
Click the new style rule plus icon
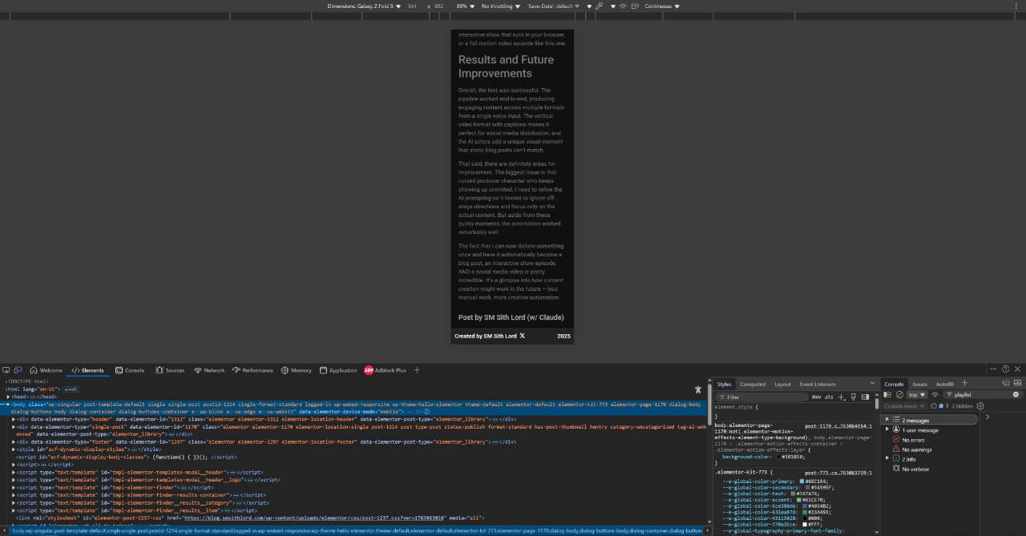click(841, 397)
